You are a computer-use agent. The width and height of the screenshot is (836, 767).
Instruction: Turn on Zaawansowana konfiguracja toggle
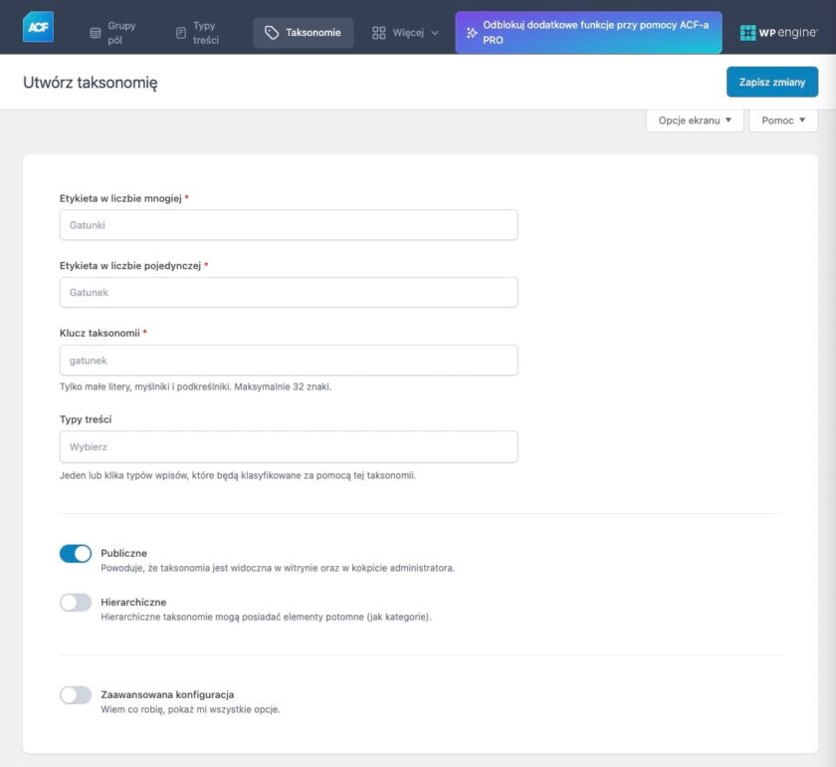[x=76, y=695]
